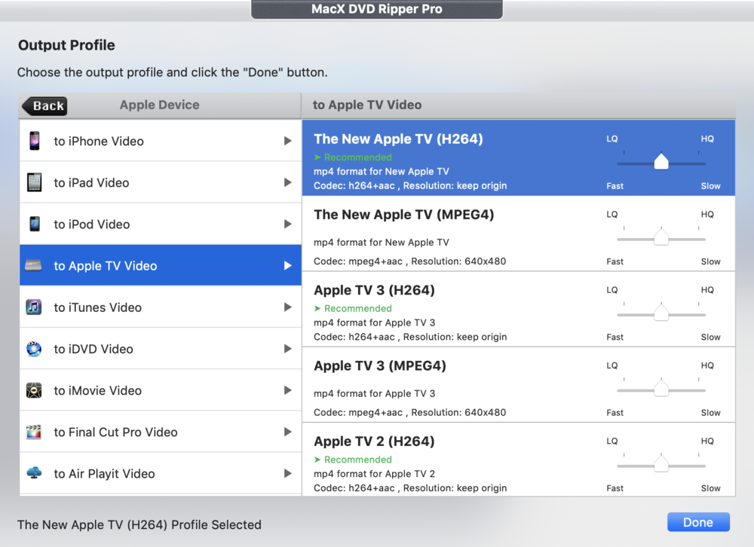This screenshot has height=547, width=754.
Task: Click the iMovie star icon
Action: (x=34, y=390)
